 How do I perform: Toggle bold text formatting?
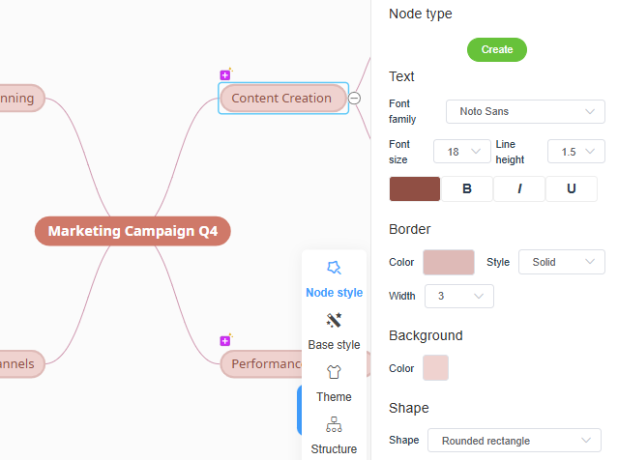pos(467,189)
